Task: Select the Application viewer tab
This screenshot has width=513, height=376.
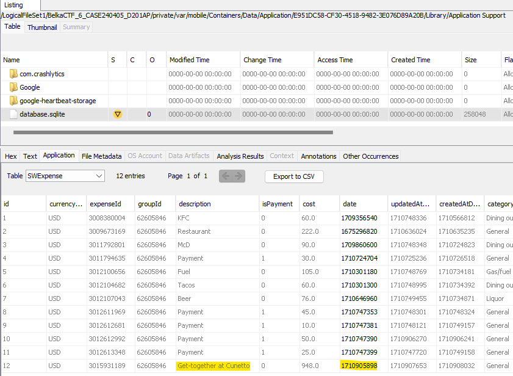Action: pyautogui.click(x=59, y=155)
